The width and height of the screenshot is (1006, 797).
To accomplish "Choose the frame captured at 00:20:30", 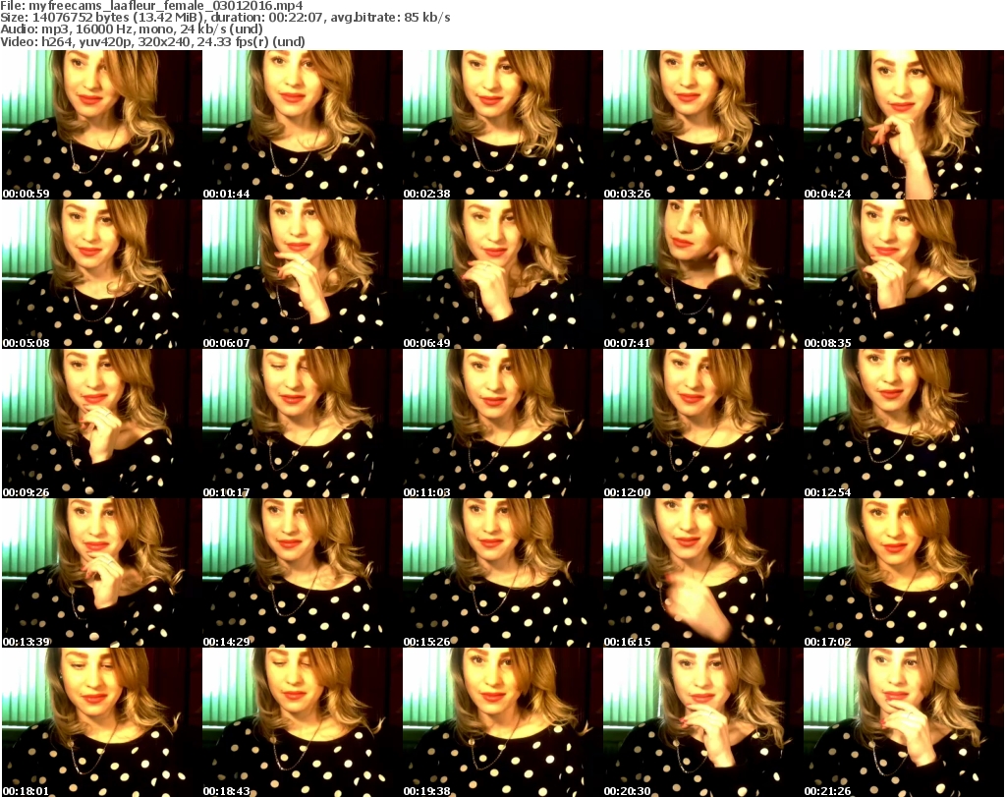I will pyautogui.click(x=703, y=722).
